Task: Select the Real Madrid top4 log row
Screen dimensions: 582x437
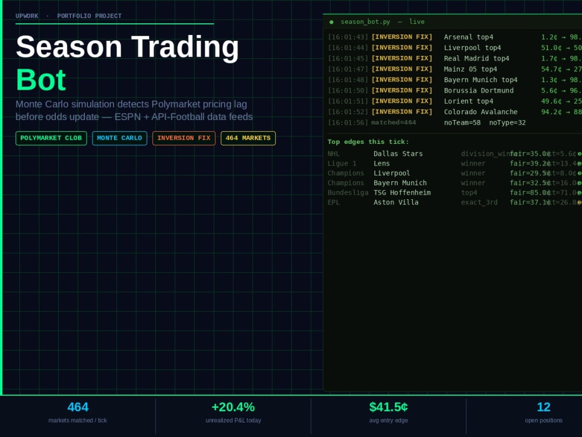Action: coord(455,59)
